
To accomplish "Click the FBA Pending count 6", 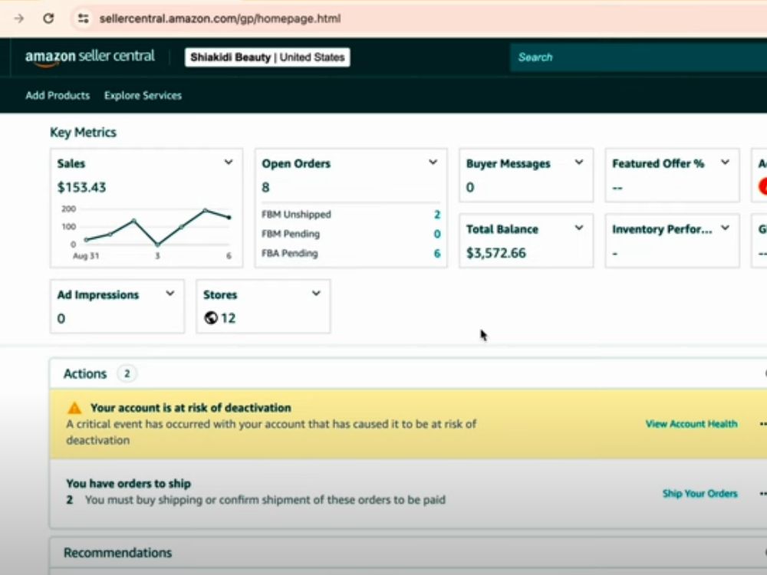I will coord(437,253).
